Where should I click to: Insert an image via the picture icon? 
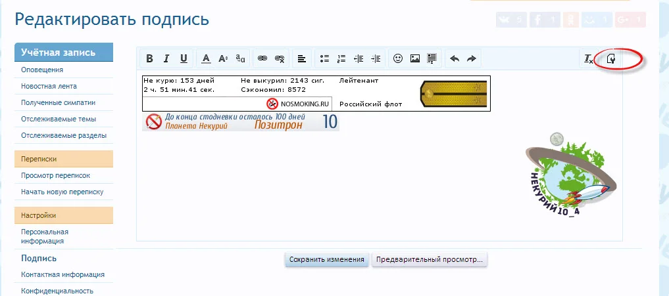[x=415, y=59]
